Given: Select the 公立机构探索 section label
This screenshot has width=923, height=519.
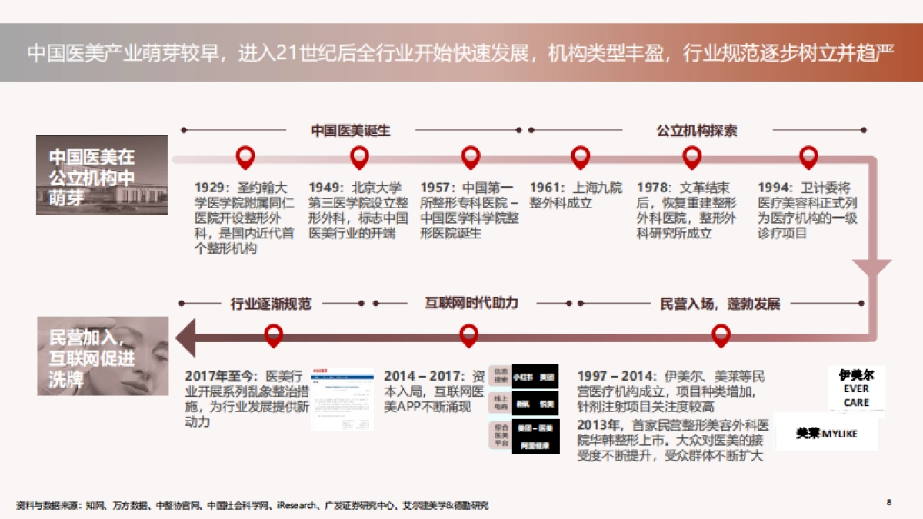Looking at the screenshot, I should tap(696, 131).
